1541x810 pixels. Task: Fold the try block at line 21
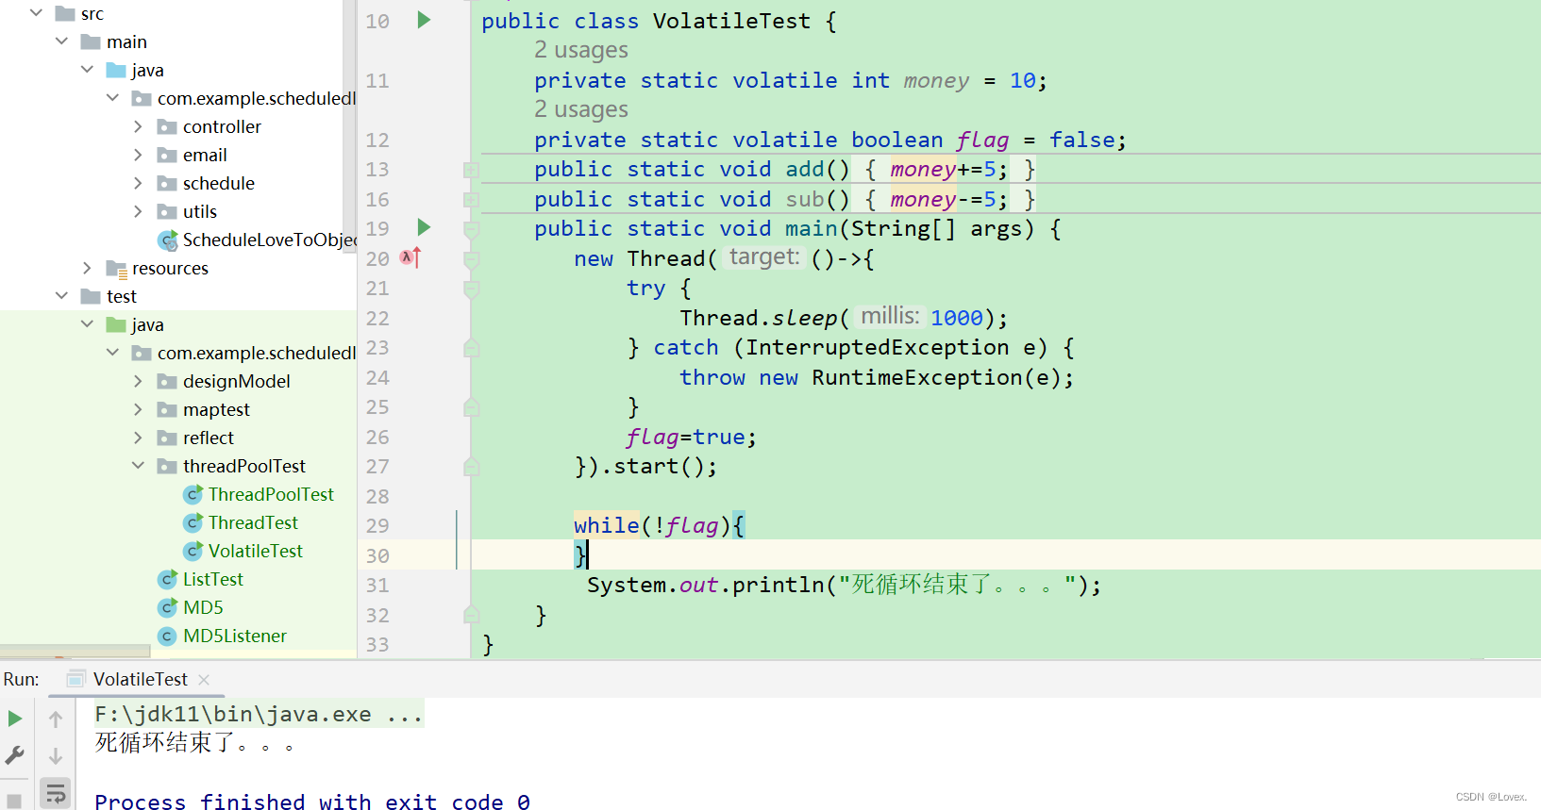click(471, 289)
